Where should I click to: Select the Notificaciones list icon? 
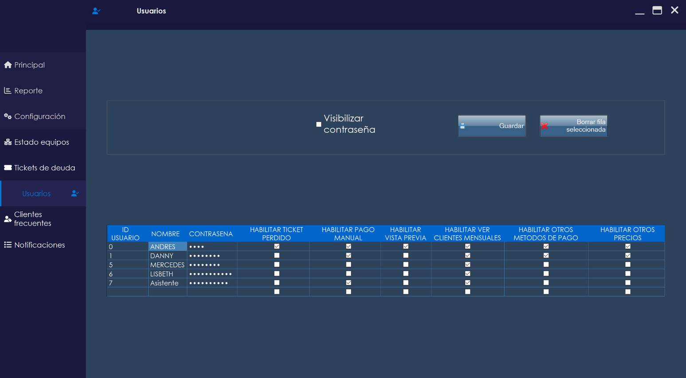coord(8,244)
